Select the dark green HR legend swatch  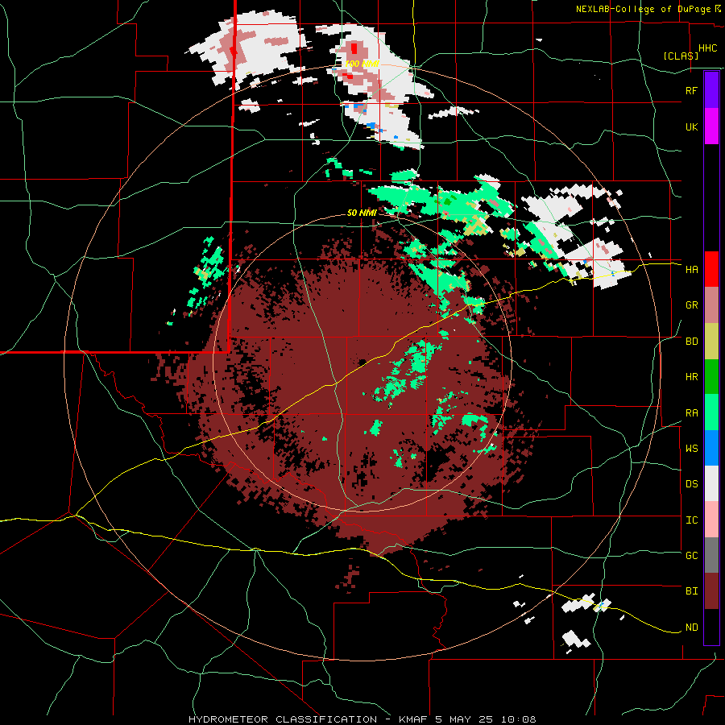point(711,377)
